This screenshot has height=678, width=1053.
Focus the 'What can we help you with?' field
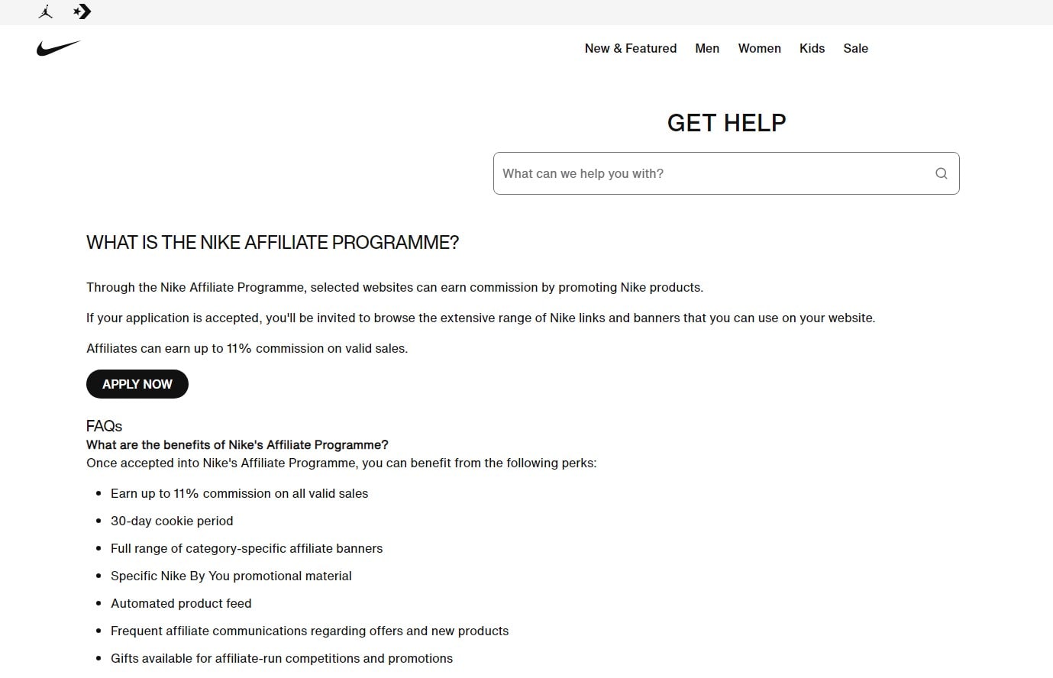(x=710, y=173)
